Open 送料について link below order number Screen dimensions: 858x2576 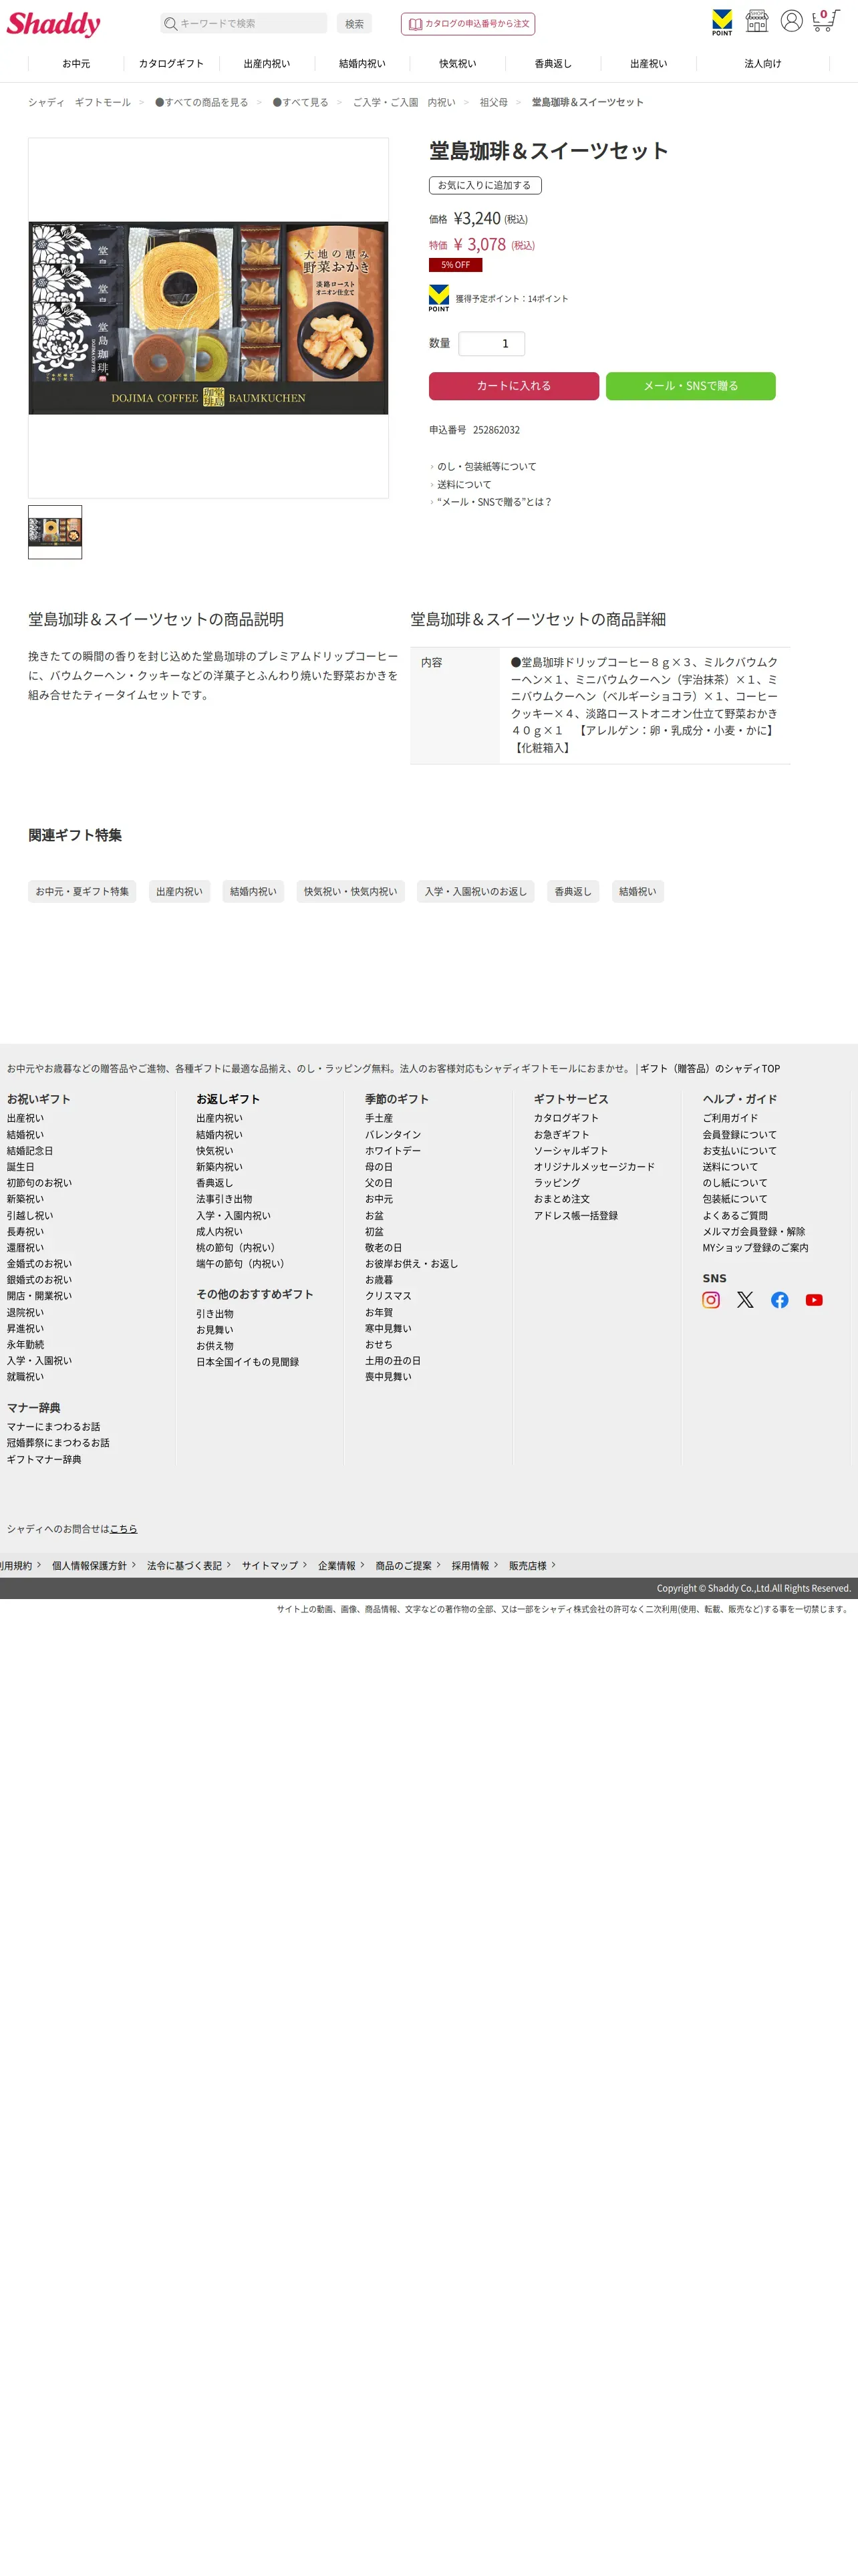coord(464,485)
